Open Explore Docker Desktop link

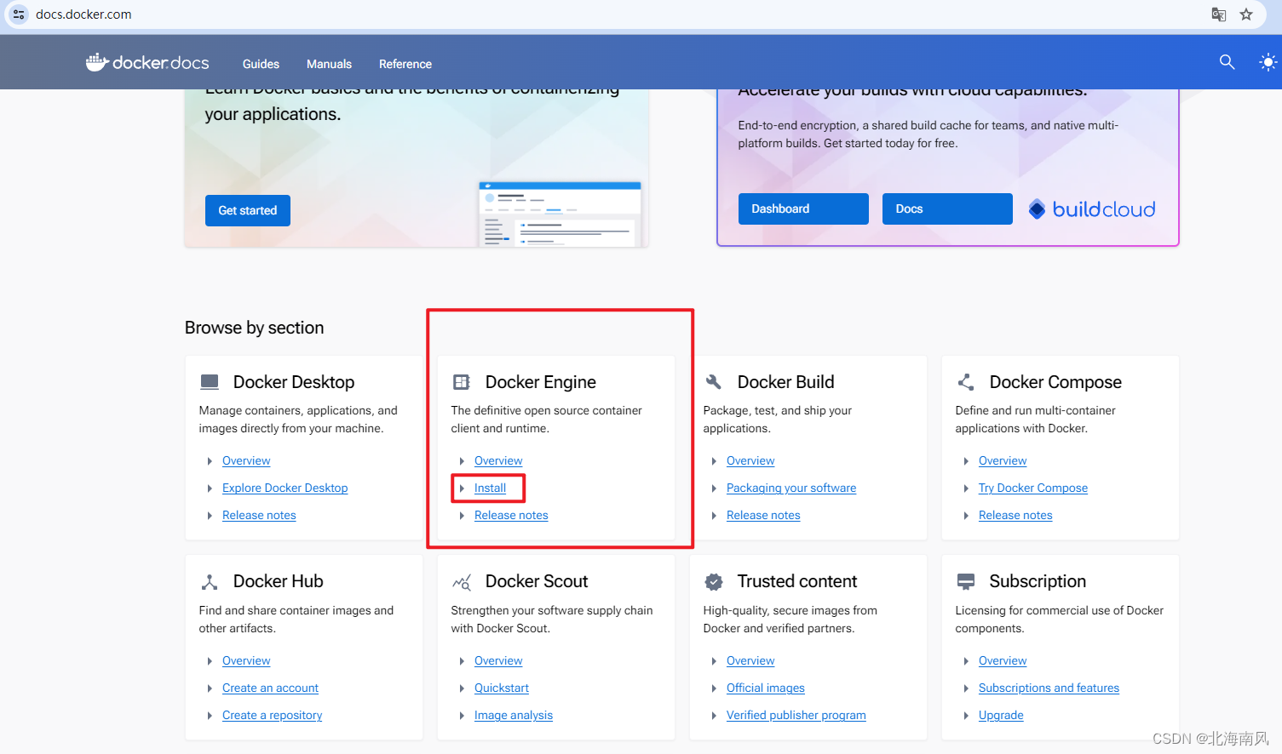coord(285,488)
